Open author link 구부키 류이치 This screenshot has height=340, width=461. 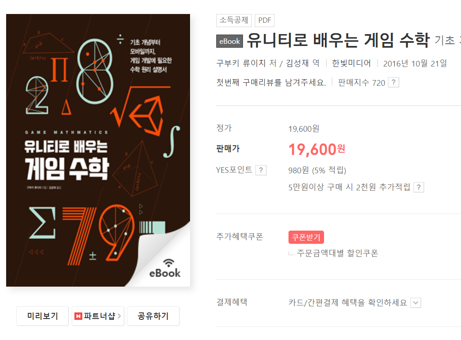[x=241, y=63]
